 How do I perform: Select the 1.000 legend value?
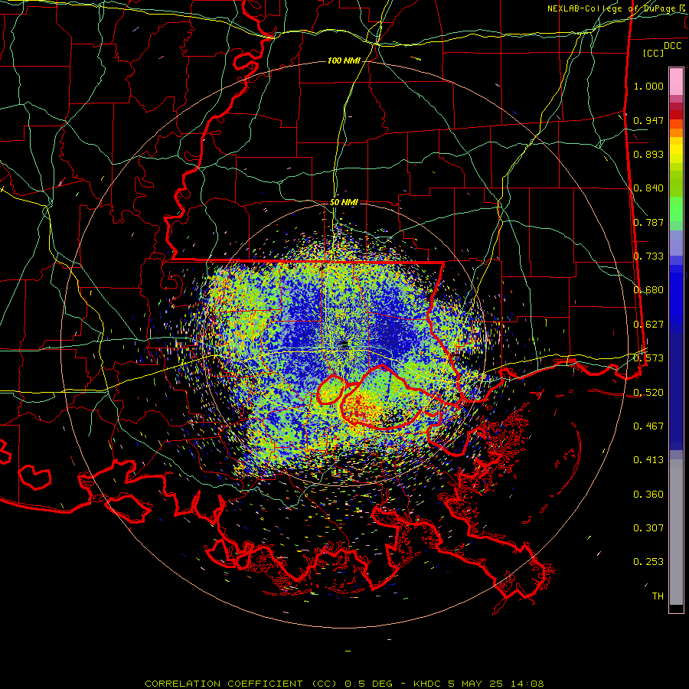[648, 86]
